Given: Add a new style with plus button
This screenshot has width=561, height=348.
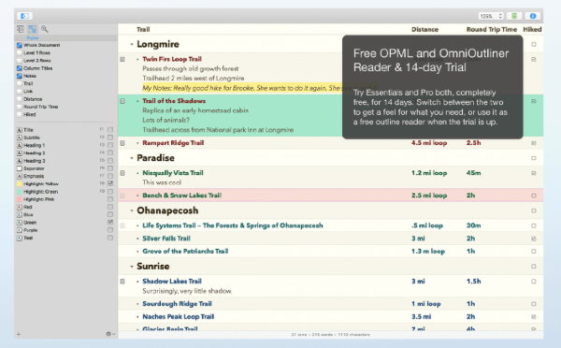Looking at the screenshot, I should [x=19, y=334].
